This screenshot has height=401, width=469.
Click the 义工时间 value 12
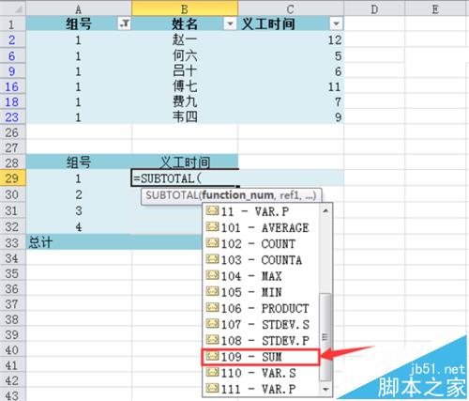tap(291, 39)
